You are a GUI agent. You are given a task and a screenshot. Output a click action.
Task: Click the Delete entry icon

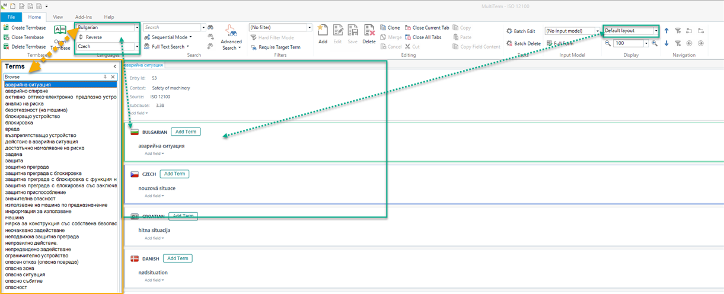click(x=369, y=31)
